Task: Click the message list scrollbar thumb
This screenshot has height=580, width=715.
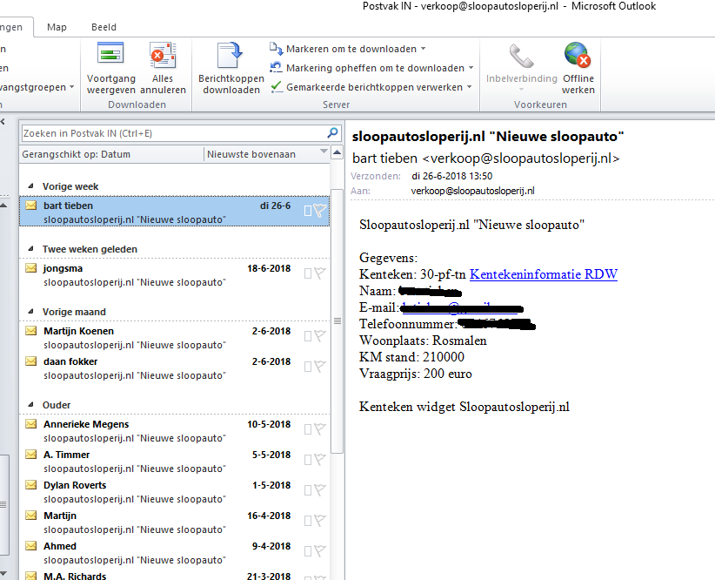Action: tap(337, 320)
